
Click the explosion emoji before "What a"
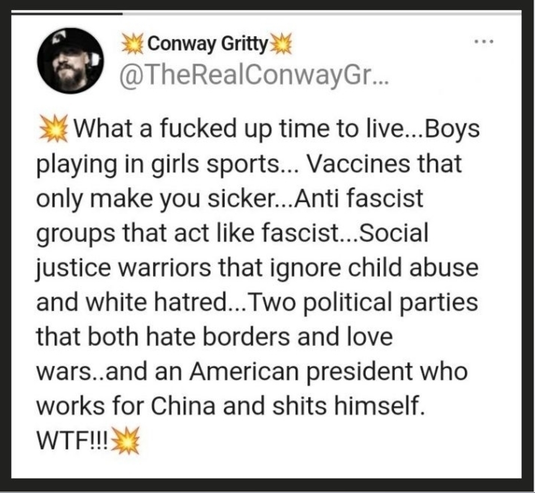tap(54, 128)
